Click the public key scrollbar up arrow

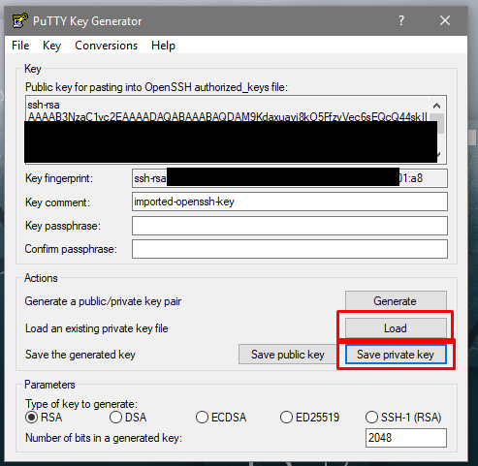pyautogui.click(x=436, y=106)
